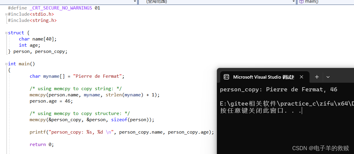Click the printf statement line

coord(122,132)
